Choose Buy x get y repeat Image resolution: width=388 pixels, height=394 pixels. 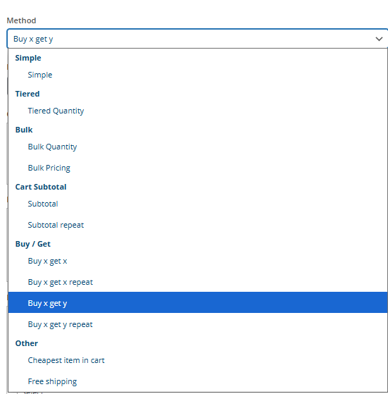click(x=198, y=324)
